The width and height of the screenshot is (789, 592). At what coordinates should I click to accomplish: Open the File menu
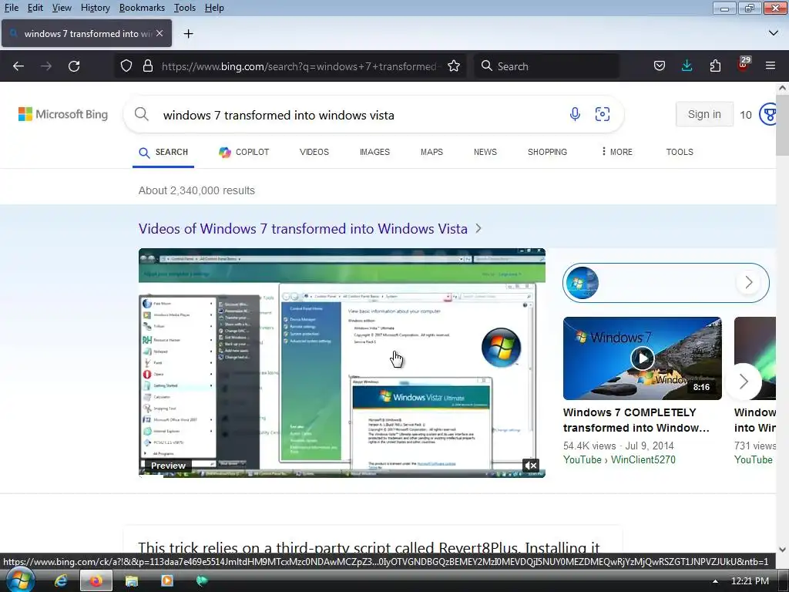(x=11, y=8)
